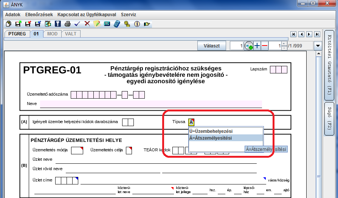The image size is (338, 198).
Task: Open the Adatok menu
Action: click(13, 15)
